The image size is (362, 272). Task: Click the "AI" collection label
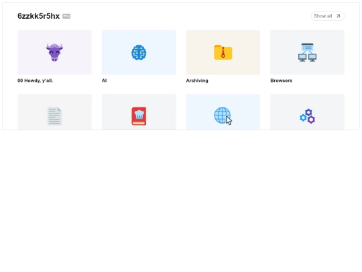click(x=104, y=81)
